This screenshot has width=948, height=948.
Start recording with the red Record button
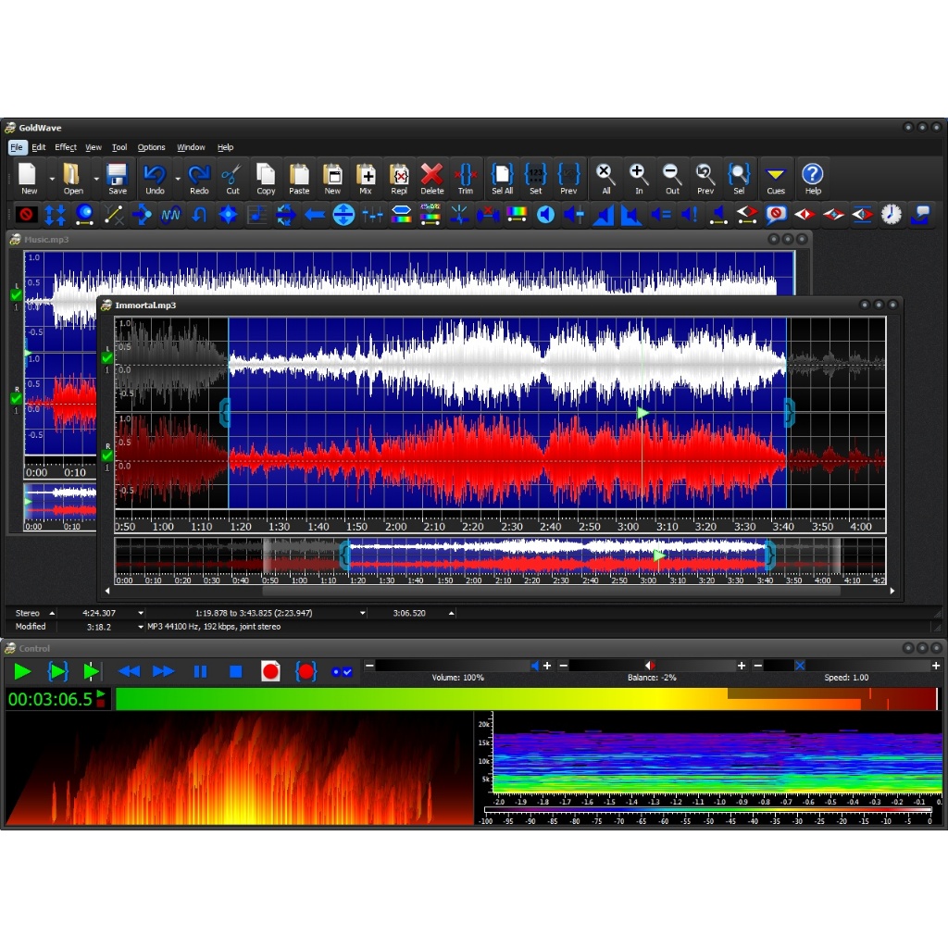270,671
